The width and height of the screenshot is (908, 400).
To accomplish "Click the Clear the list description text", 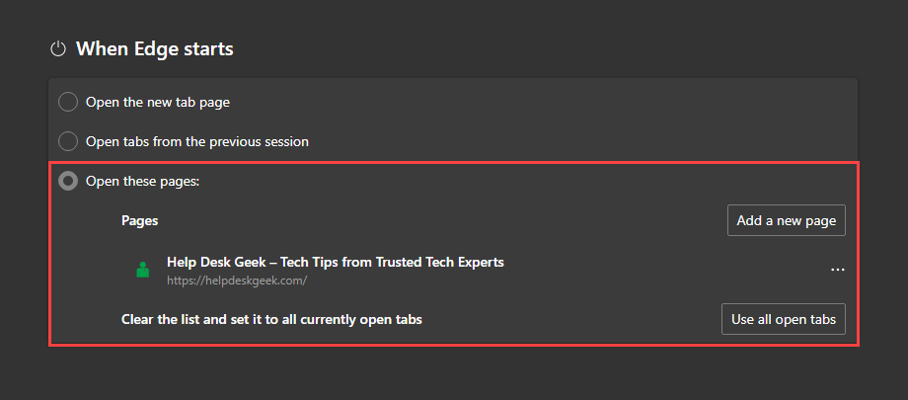I will click(x=278, y=319).
